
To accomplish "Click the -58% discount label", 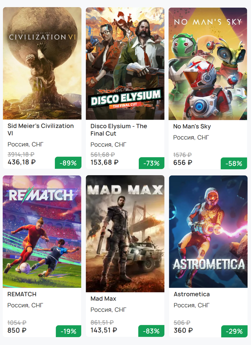I will click(234, 163).
